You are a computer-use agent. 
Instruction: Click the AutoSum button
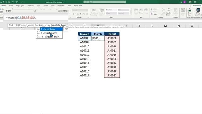point(155,9)
